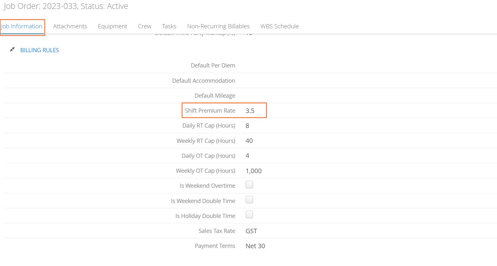Check the Is Holiday Double Time box
Image resolution: width=497 pixels, height=266 pixels.
click(249, 214)
